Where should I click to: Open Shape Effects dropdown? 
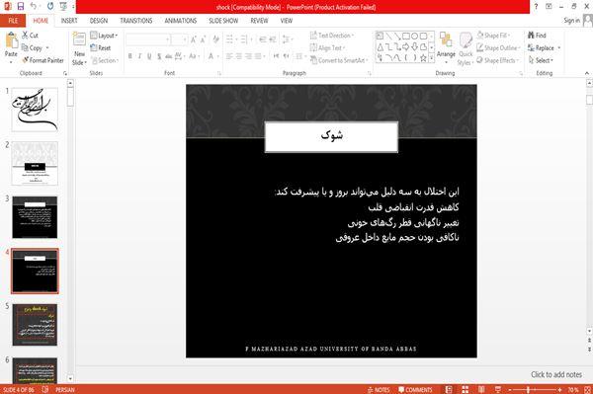497,60
